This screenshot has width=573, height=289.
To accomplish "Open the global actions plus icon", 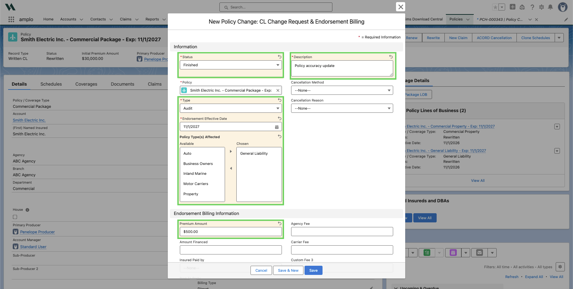I will pos(513,7).
